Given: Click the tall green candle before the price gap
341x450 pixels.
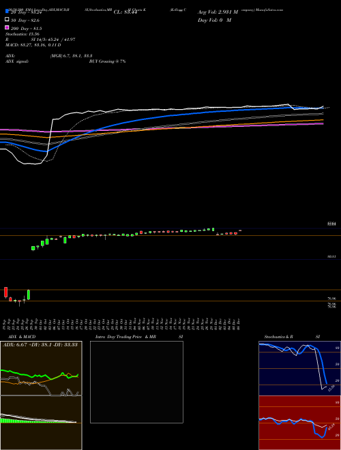Looking at the screenshot, I should [x=29, y=295].
